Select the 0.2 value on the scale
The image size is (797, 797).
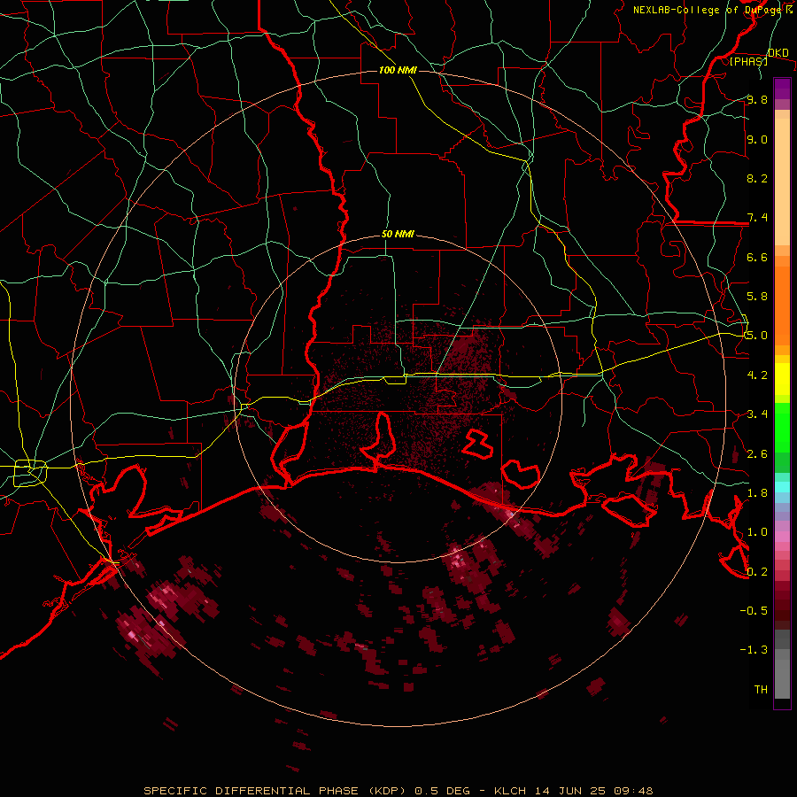click(x=757, y=572)
